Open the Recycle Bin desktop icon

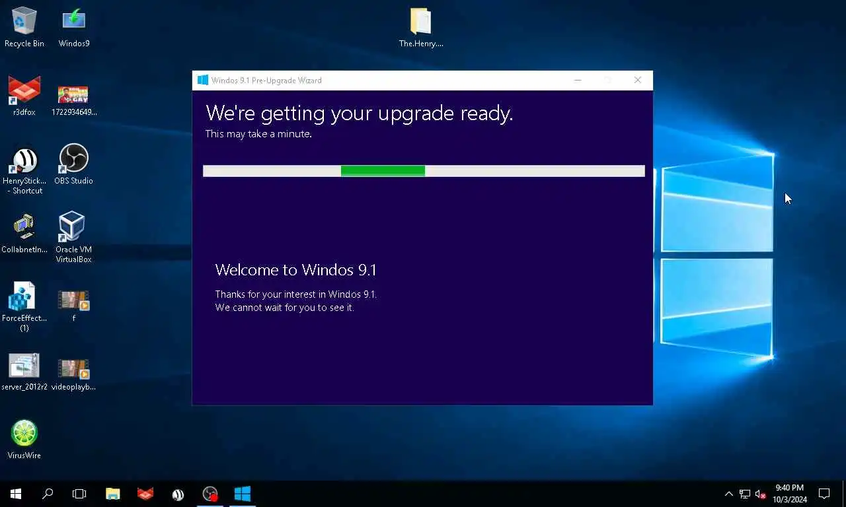pos(24,28)
